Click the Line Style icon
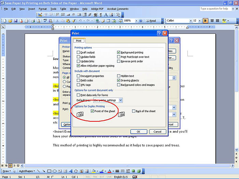The width and height of the screenshot is (239, 179). [117, 171]
